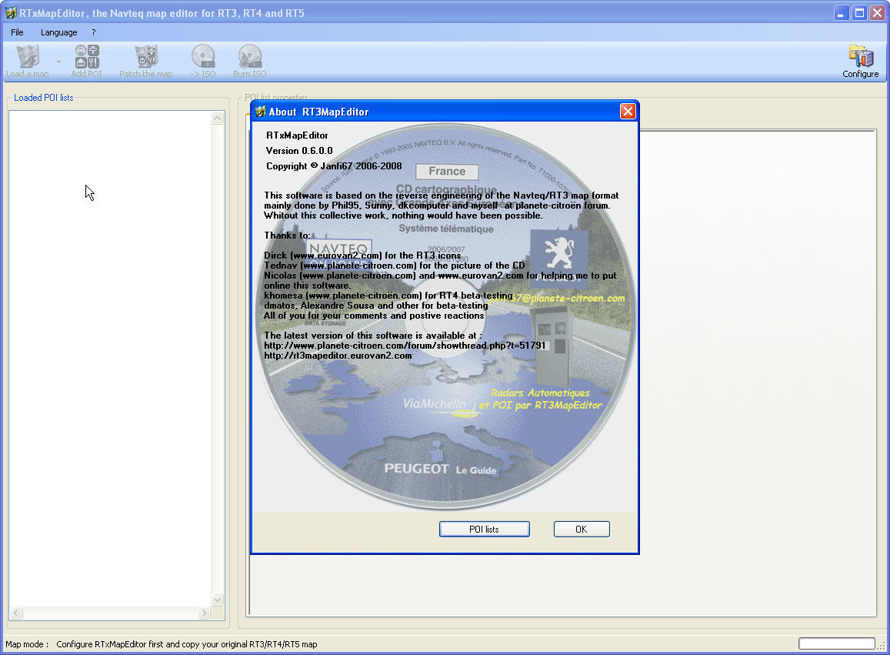Click the planete-citroen forum showthread URL text
This screenshot has height=655, width=890.
pyautogui.click(x=405, y=346)
